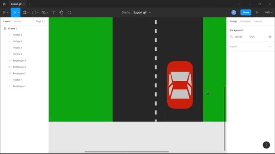
Task: Add export setting with plus icon
Action: click(270, 47)
